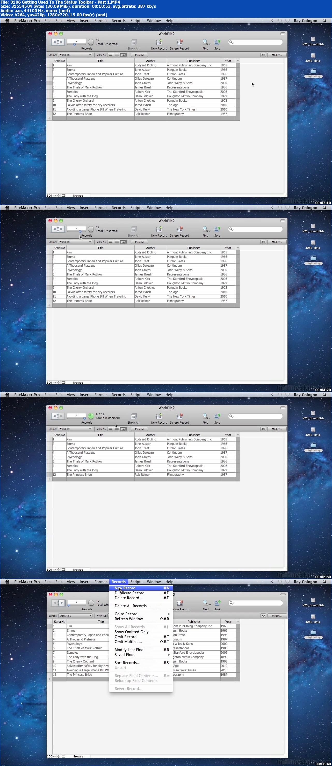The height and width of the screenshot is (766, 332).
Task: Expand the Go to Record submenu
Action: tap(141, 614)
